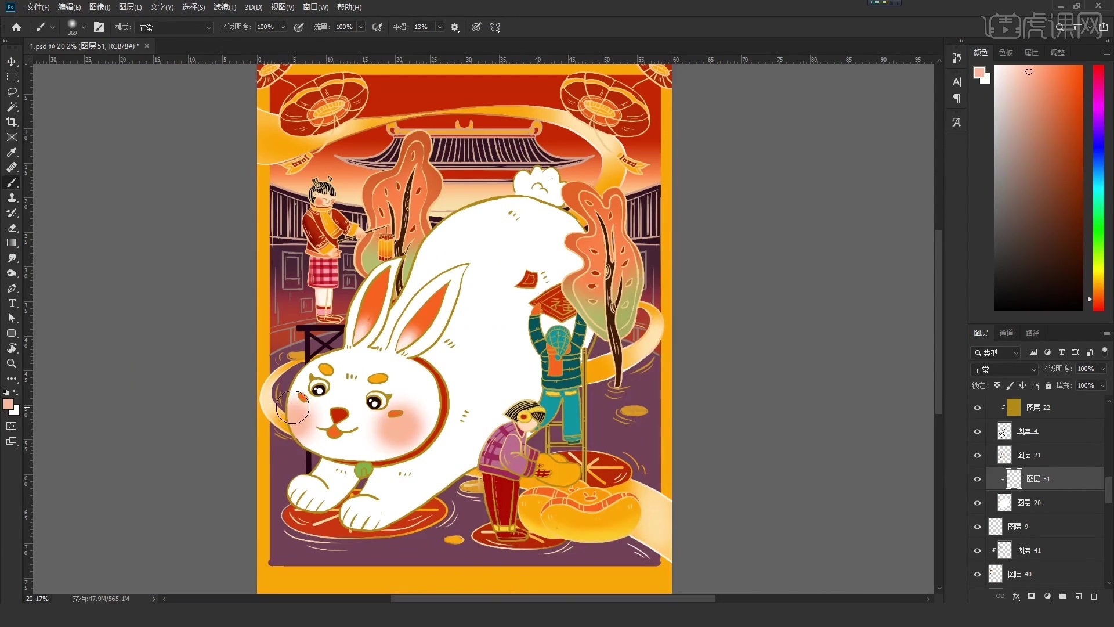The image size is (1114, 627).
Task: Select the Pen tool
Action: click(12, 288)
